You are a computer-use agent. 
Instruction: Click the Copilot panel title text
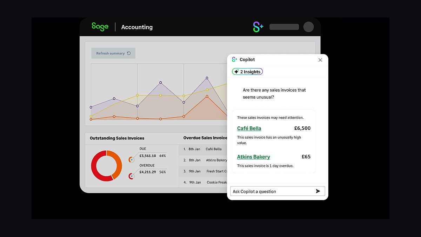pos(247,60)
